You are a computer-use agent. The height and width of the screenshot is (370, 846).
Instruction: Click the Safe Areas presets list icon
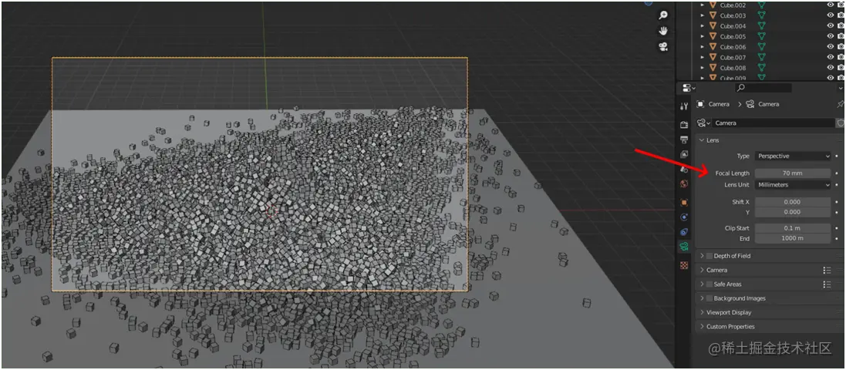[827, 284]
